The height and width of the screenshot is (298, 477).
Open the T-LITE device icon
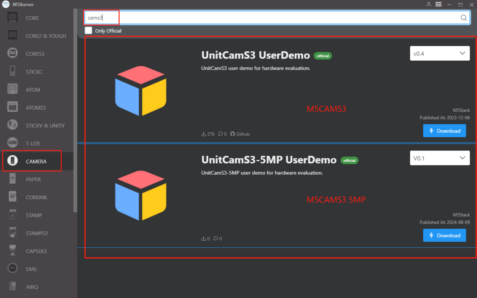12,143
